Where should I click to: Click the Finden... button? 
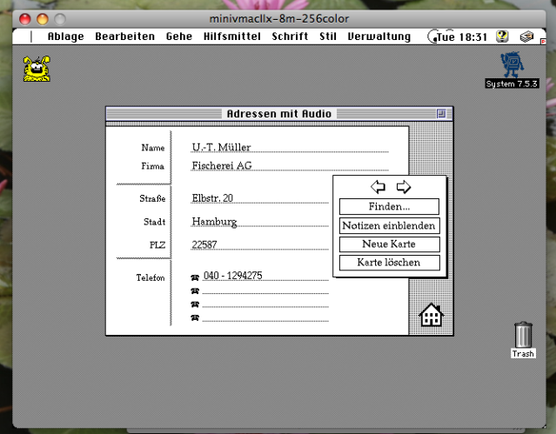tap(389, 206)
